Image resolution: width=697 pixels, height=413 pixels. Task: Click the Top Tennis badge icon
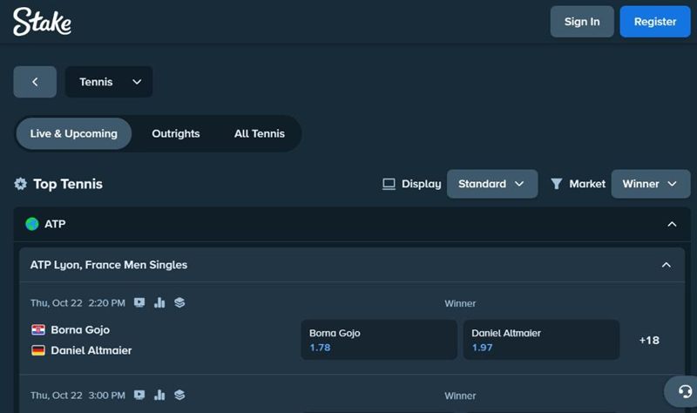click(x=20, y=184)
